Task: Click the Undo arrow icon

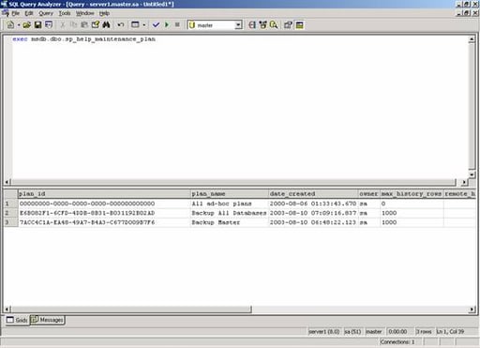Action: pyautogui.click(x=121, y=25)
